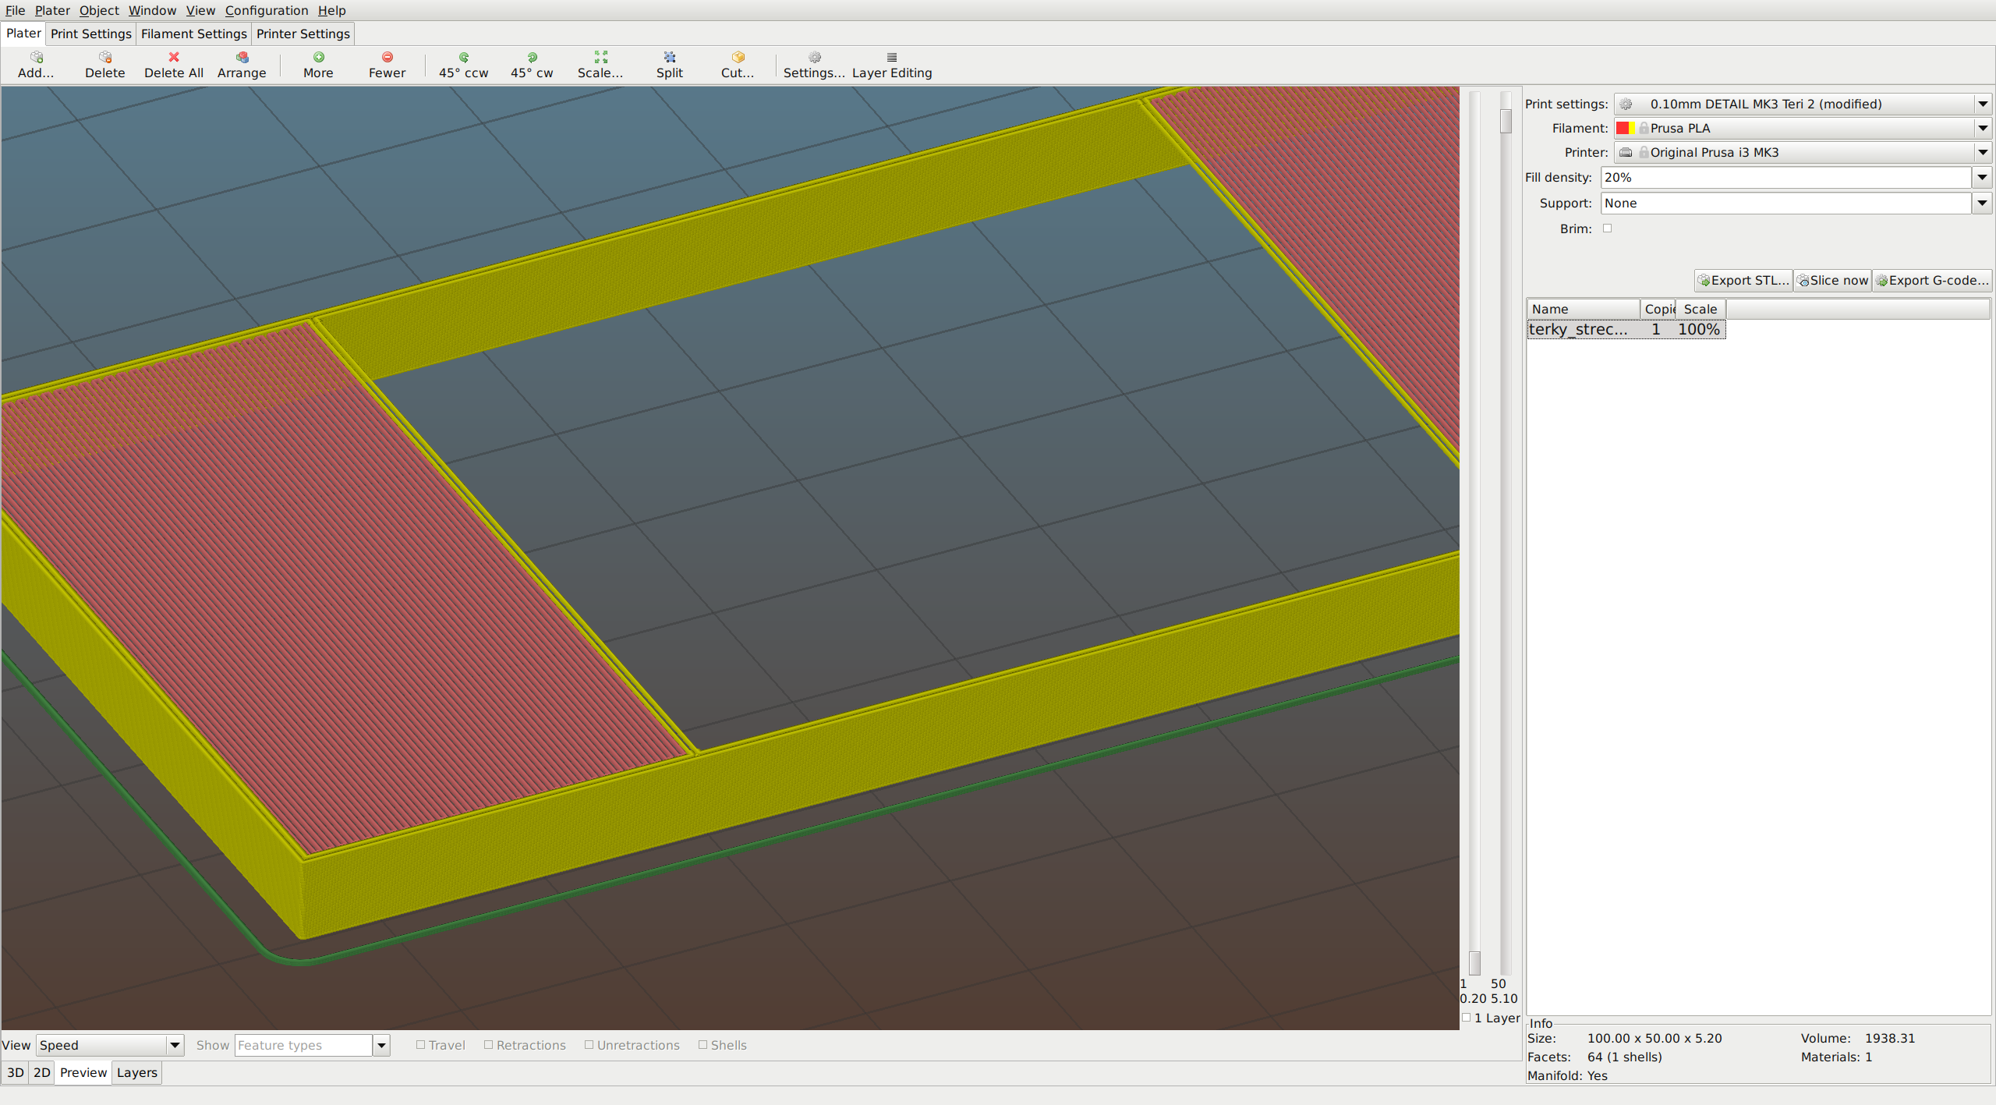Screen dimensions: 1996x1105
Task: Open the Scale dialog from the toolbar
Action: [600, 66]
